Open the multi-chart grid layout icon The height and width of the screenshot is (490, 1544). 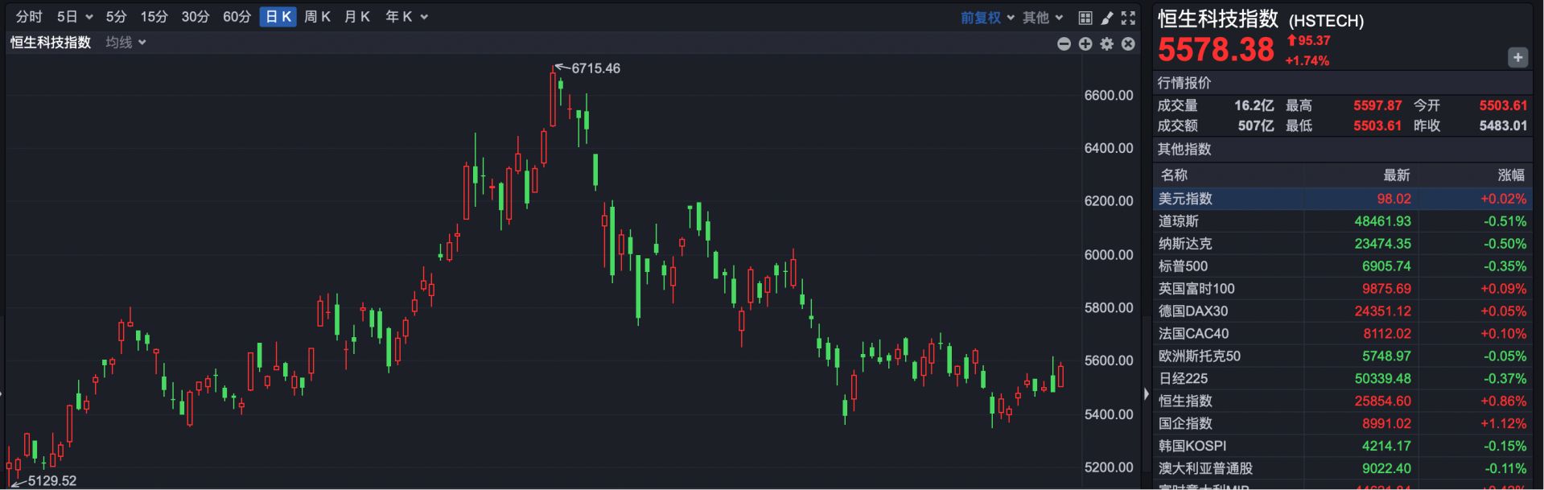(1085, 18)
